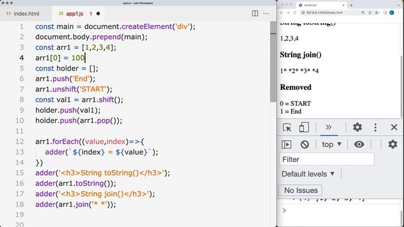Click the unshift call on line 7

[x=64, y=90]
